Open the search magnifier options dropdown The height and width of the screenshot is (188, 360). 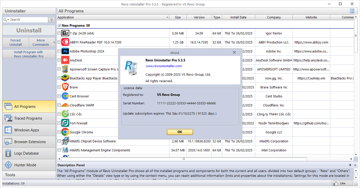tap(6, 20)
